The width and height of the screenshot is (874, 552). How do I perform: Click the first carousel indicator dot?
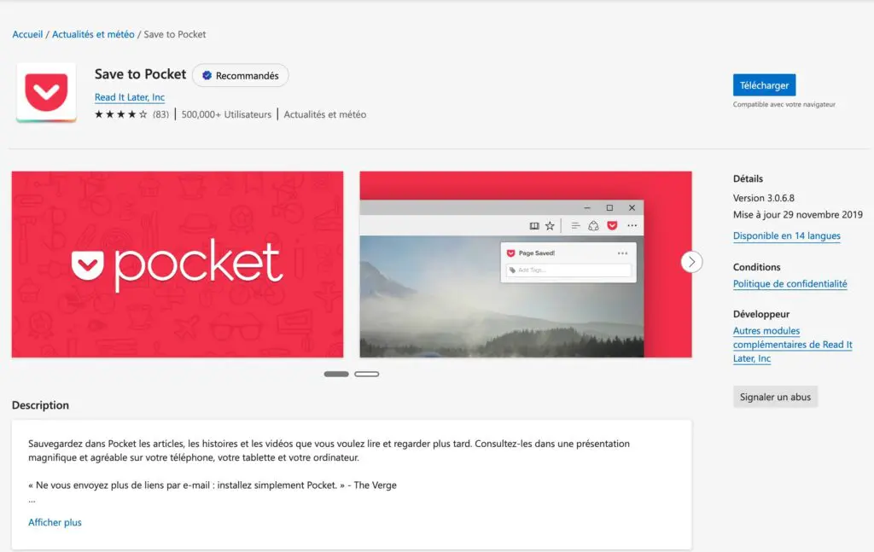pos(335,374)
